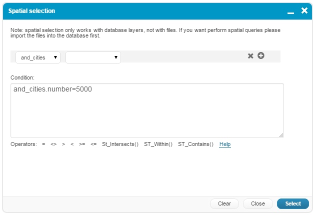Expand the empty dropdown next to and_cities
The width and height of the screenshot is (315, 215).
point(93,57)
